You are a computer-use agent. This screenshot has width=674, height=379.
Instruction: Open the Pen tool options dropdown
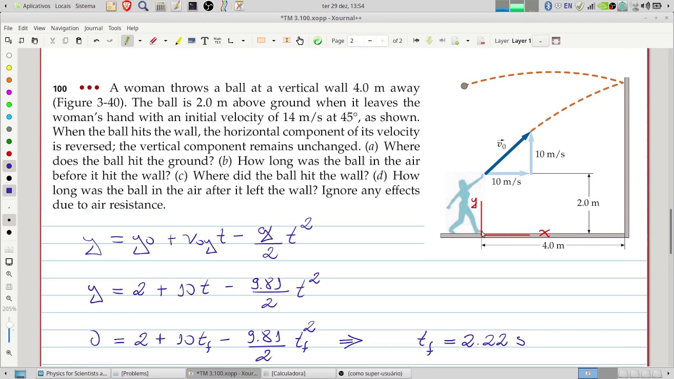(140, 41)
